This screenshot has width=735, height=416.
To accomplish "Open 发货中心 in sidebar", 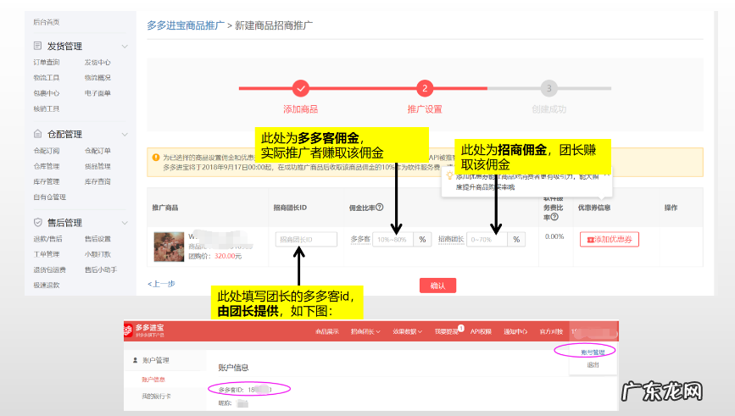I will pos(97,63).
